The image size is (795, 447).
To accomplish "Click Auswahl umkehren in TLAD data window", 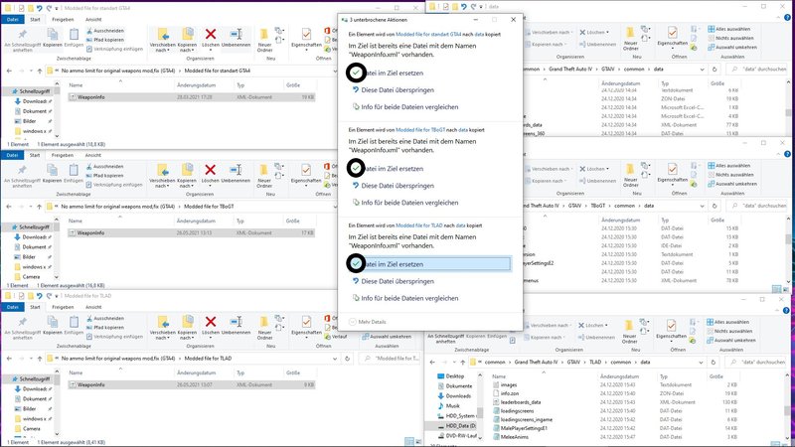I will [x=731, y=340].
